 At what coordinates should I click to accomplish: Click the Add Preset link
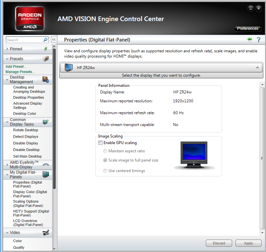(16, 66)
